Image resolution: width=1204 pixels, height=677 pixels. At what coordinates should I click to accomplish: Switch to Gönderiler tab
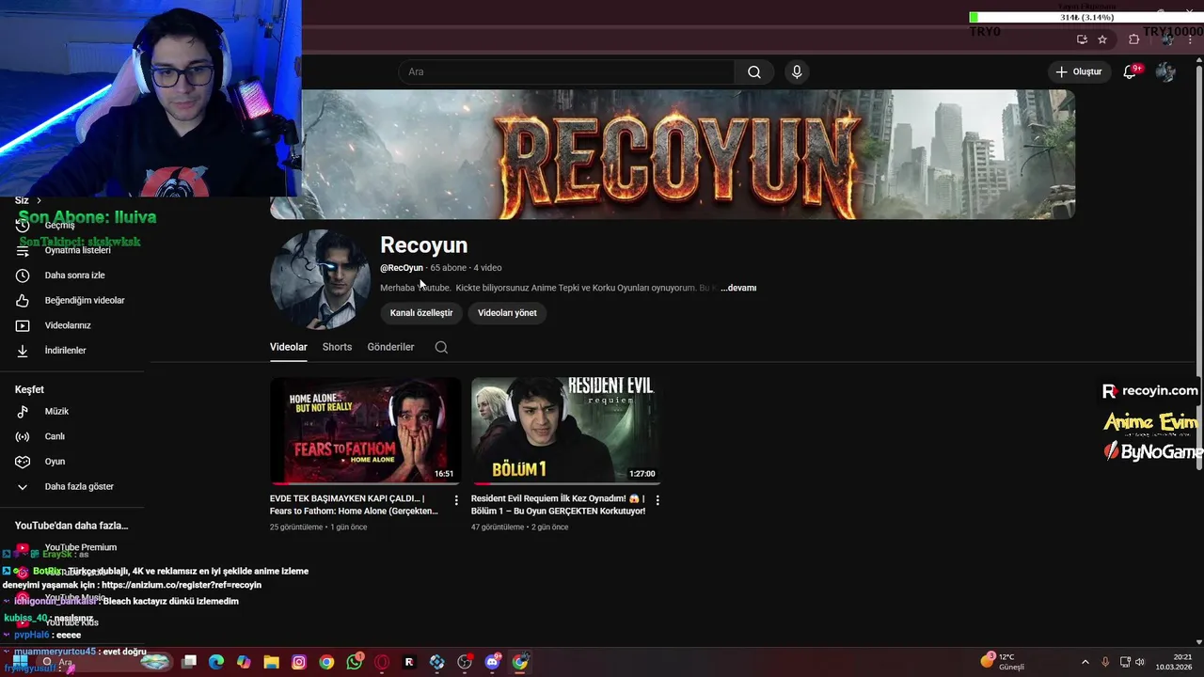tap(390, 347)
